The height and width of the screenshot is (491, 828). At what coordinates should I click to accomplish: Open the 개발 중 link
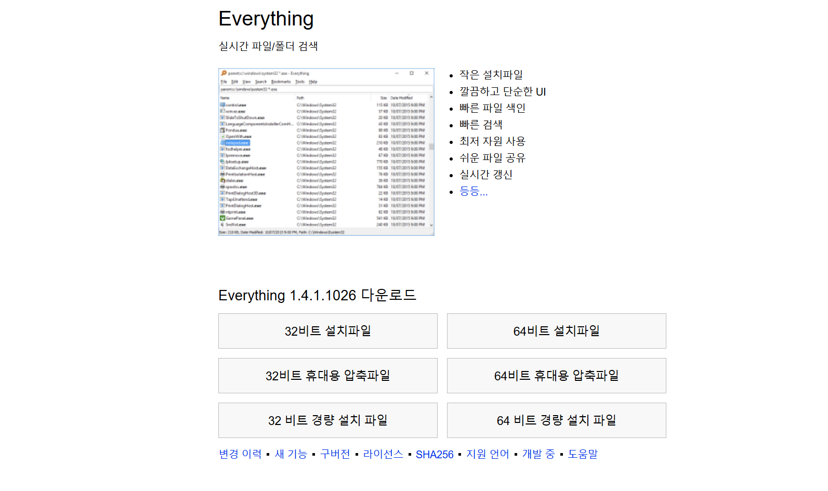(538, 454)
